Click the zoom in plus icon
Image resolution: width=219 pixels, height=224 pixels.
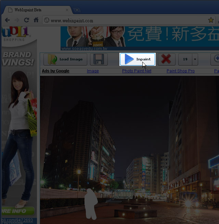[216, 59]
